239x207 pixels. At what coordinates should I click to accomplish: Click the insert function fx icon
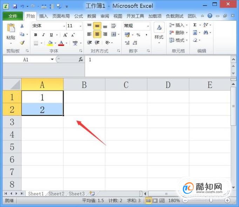point(81,60)
